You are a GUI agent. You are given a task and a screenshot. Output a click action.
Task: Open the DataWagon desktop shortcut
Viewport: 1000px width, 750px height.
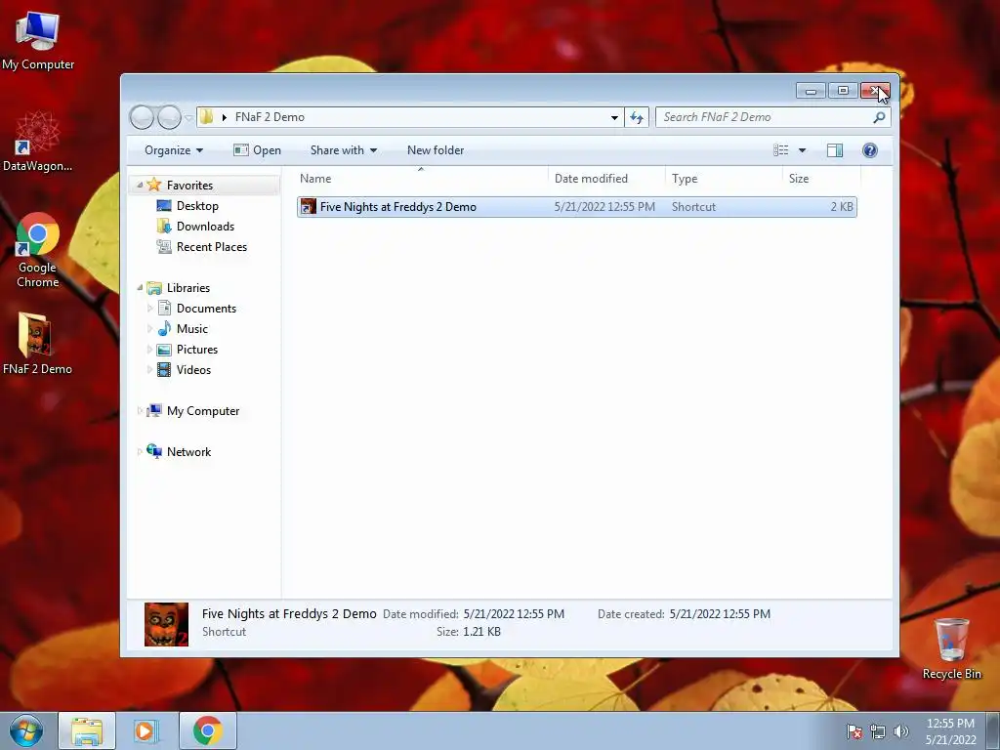pyautogui.click(x=37, y=142)
